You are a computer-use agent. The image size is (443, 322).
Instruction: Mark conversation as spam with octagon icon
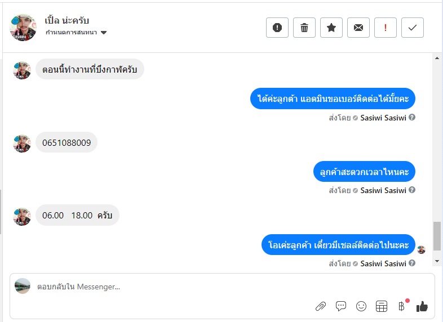pos(277,28)
